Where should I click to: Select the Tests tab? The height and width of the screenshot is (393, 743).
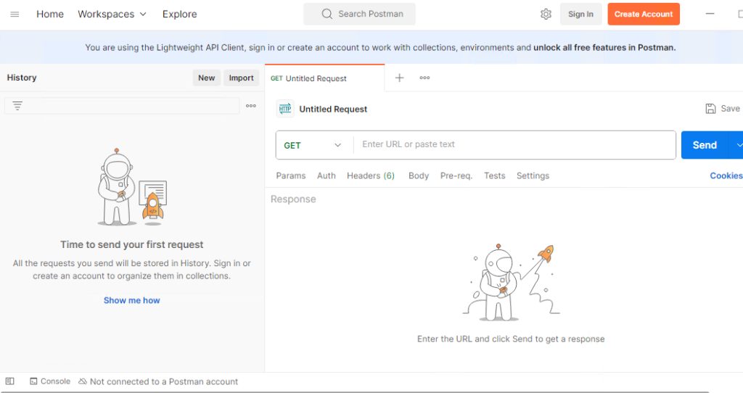coord(495,175)
